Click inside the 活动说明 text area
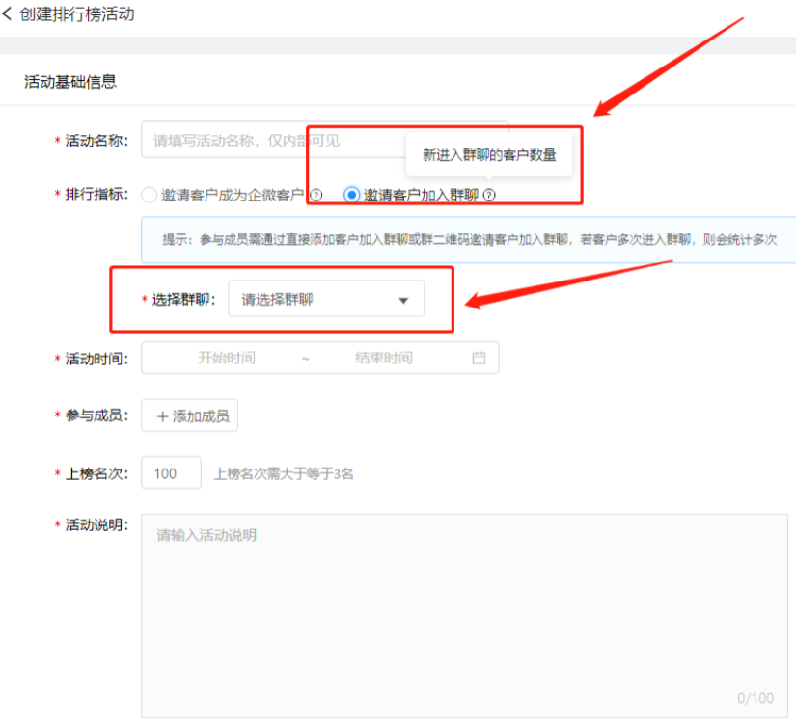The height and width of the screenshot is (723, 796). pyautogui.click(x=464, y=615)
